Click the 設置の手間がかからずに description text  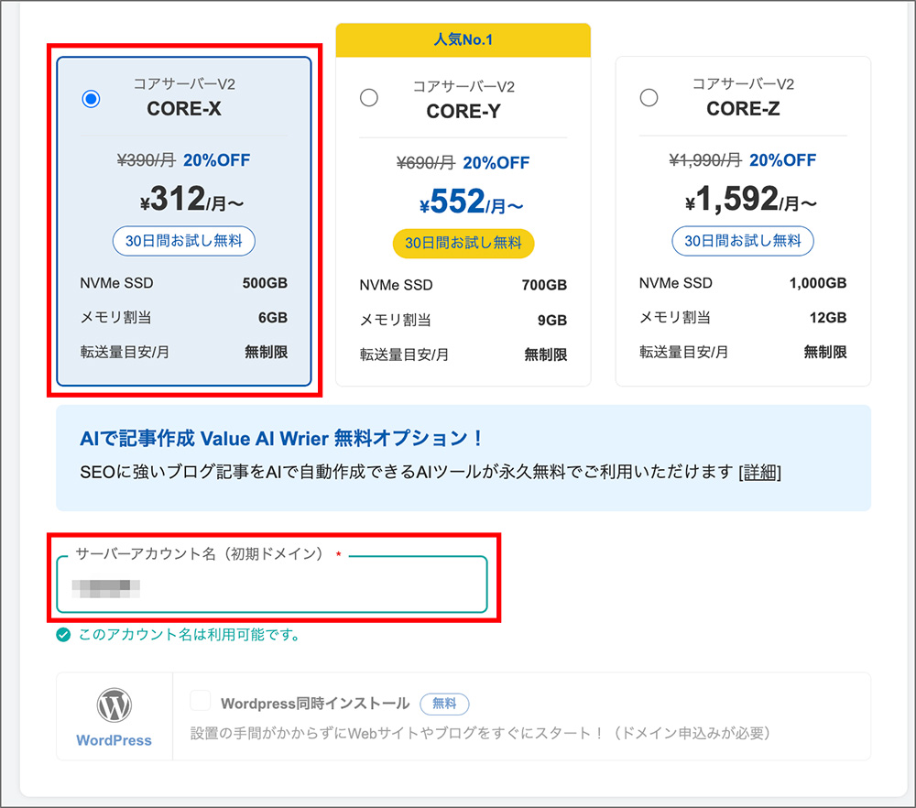(480, 733)
